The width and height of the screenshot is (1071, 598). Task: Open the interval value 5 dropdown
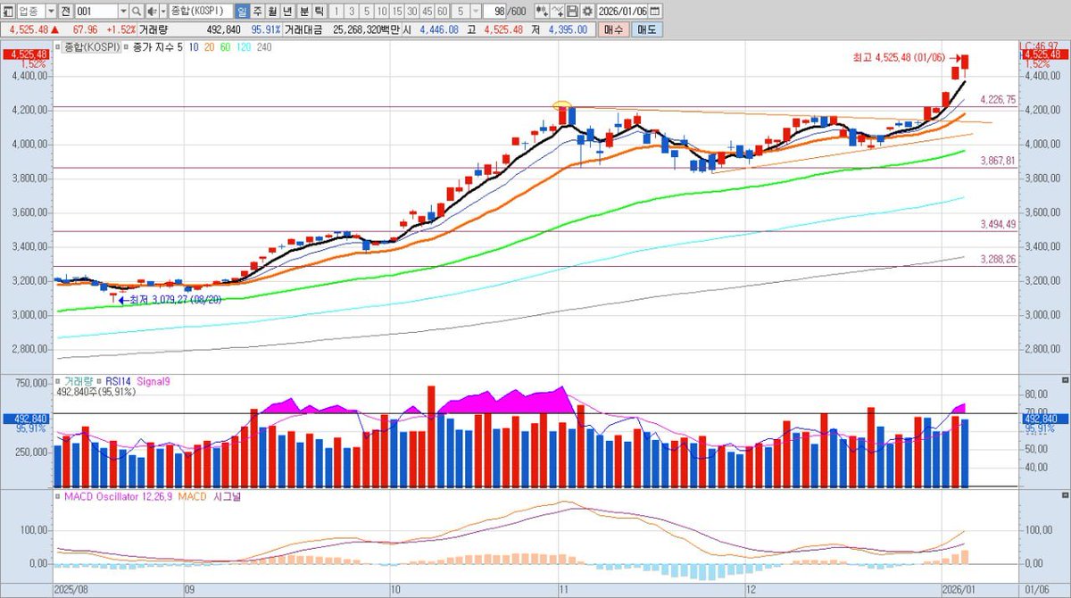tap(476, 12)
